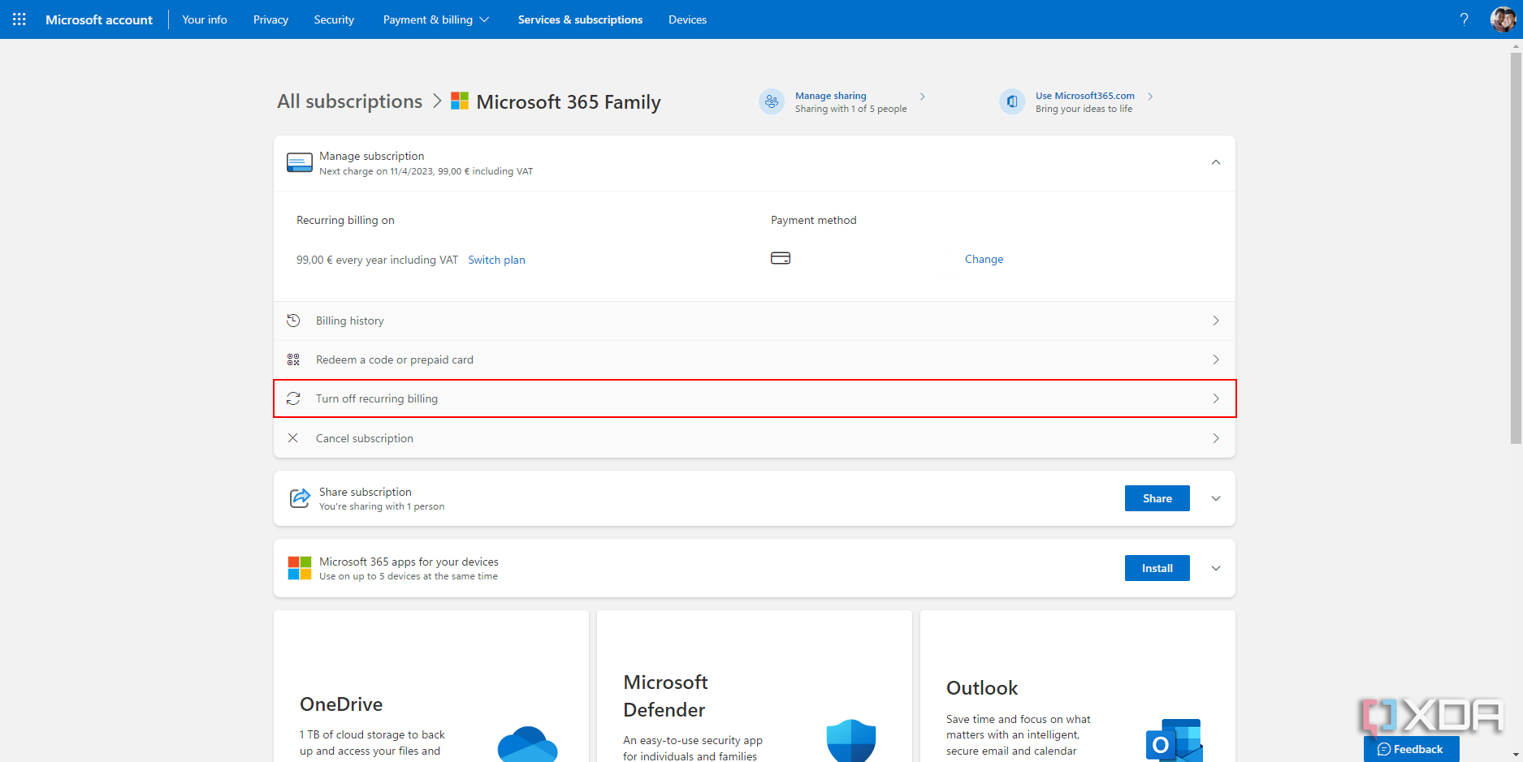
Task: Click the Outlook card heading
Action: (982, 688)
